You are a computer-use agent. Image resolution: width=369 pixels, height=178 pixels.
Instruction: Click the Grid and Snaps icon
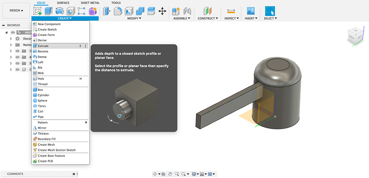[x=202, y=174]
